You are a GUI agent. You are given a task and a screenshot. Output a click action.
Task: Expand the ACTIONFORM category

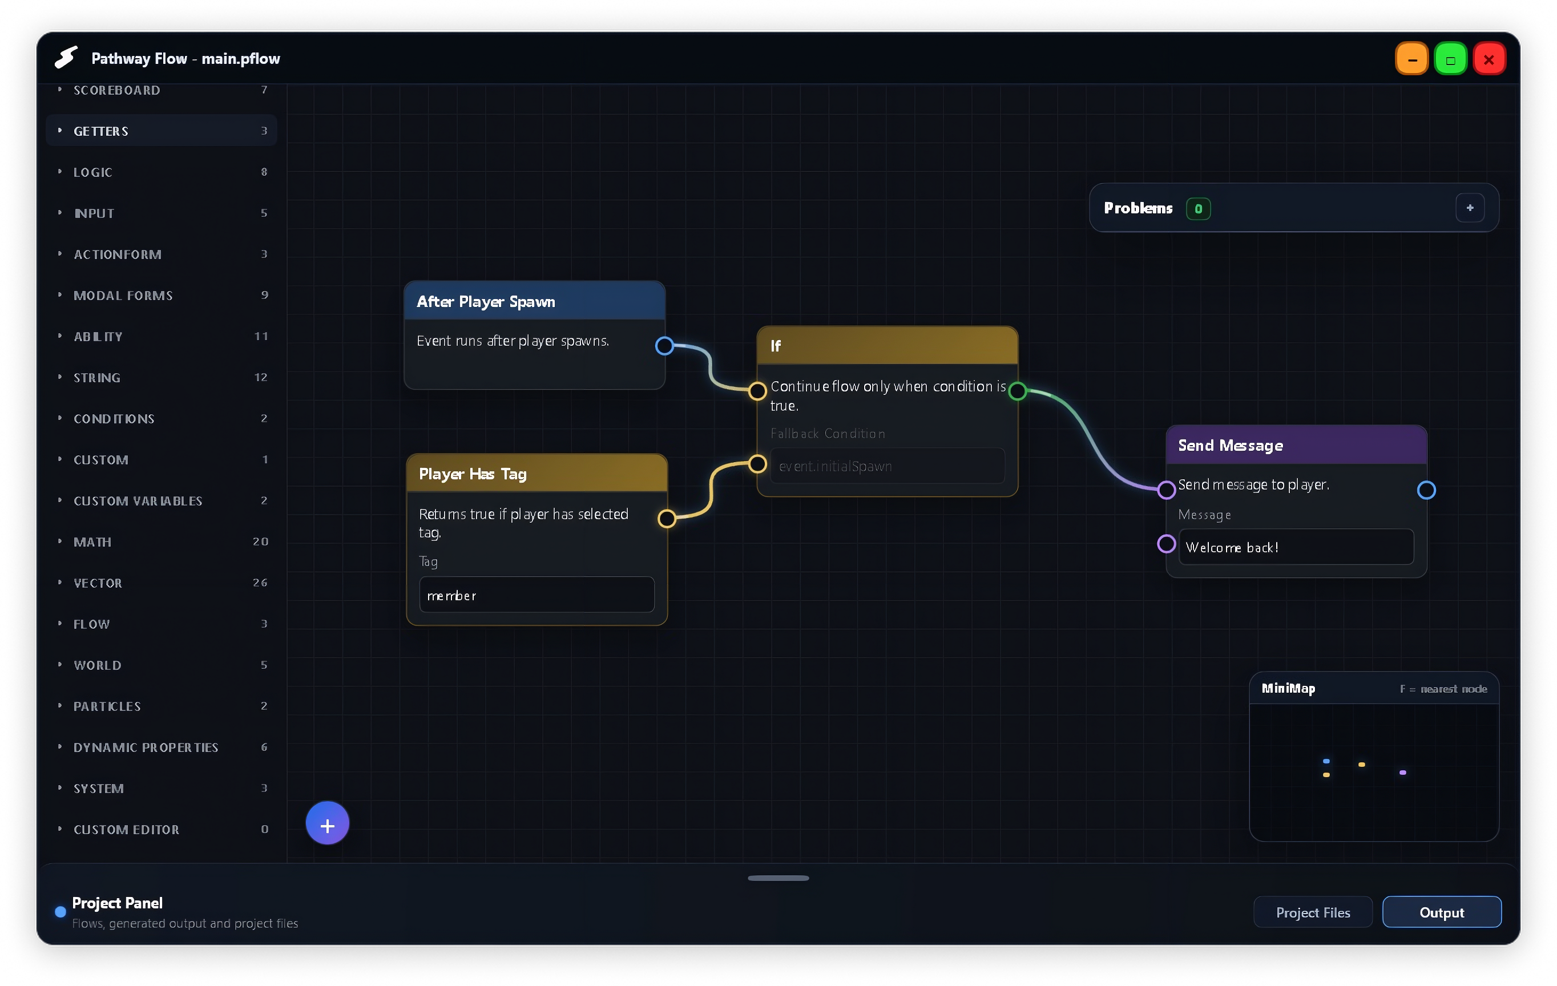pyautogui.click(x=162, y=254)
